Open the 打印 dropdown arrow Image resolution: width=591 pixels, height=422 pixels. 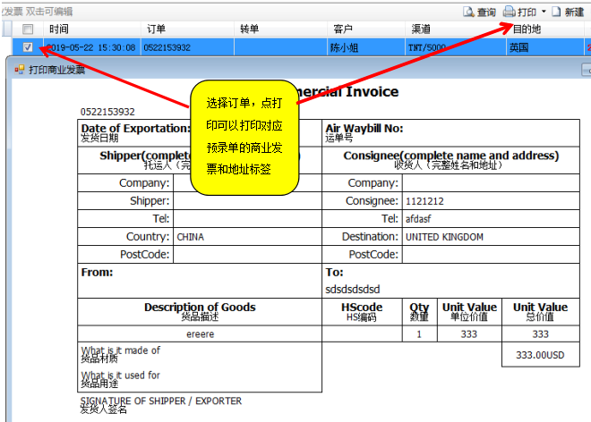[543, 13]
